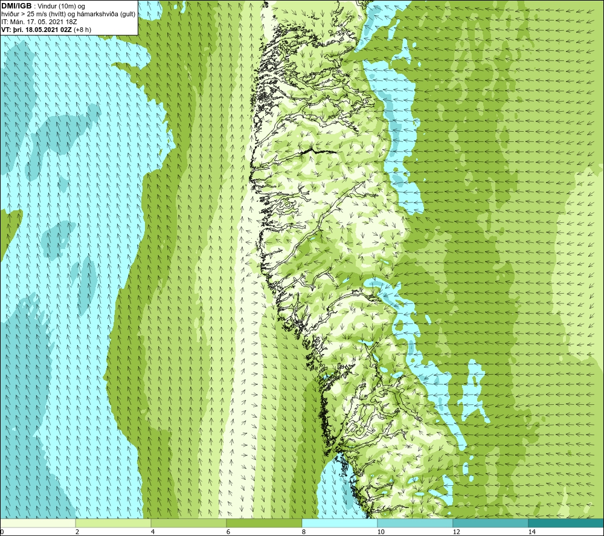The image size is (604, 536).
Task: Click the '(+8 h)' forecast offset text
Action: click(x=82, y=30)
